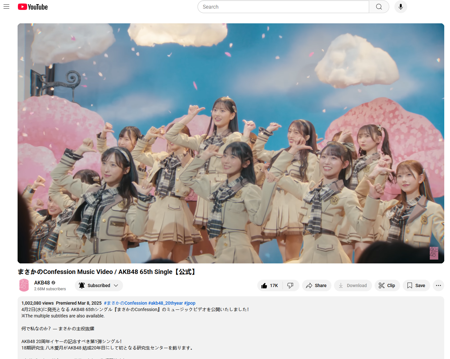The height and width of the screenshot is (359, 450).
Task: Create a Clip of the video
Action: click(x=387, y=285)
